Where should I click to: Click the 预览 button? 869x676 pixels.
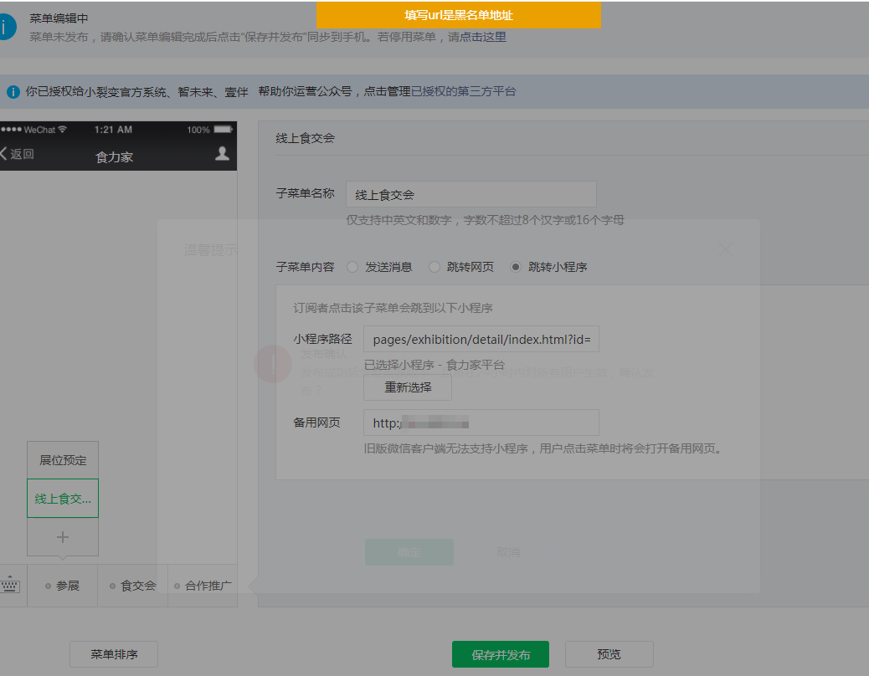click(x=609, y=654)
